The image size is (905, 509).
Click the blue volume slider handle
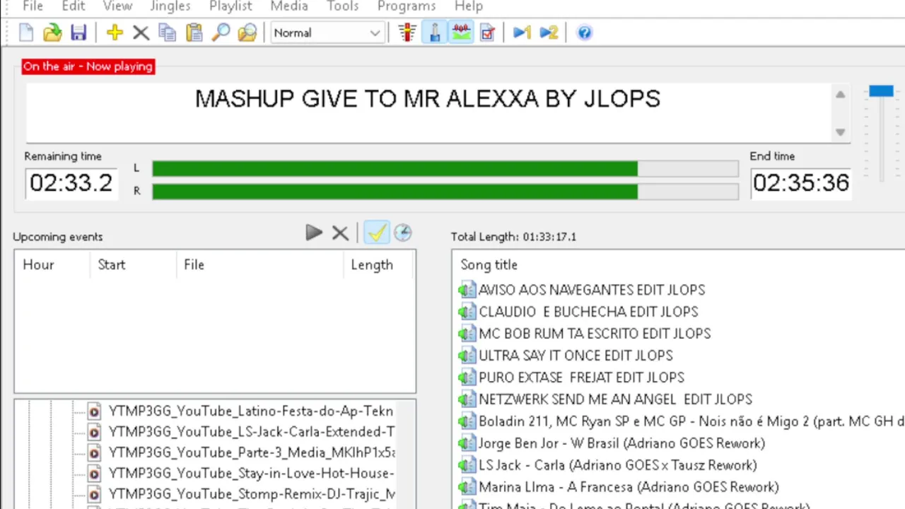(881, 91)
